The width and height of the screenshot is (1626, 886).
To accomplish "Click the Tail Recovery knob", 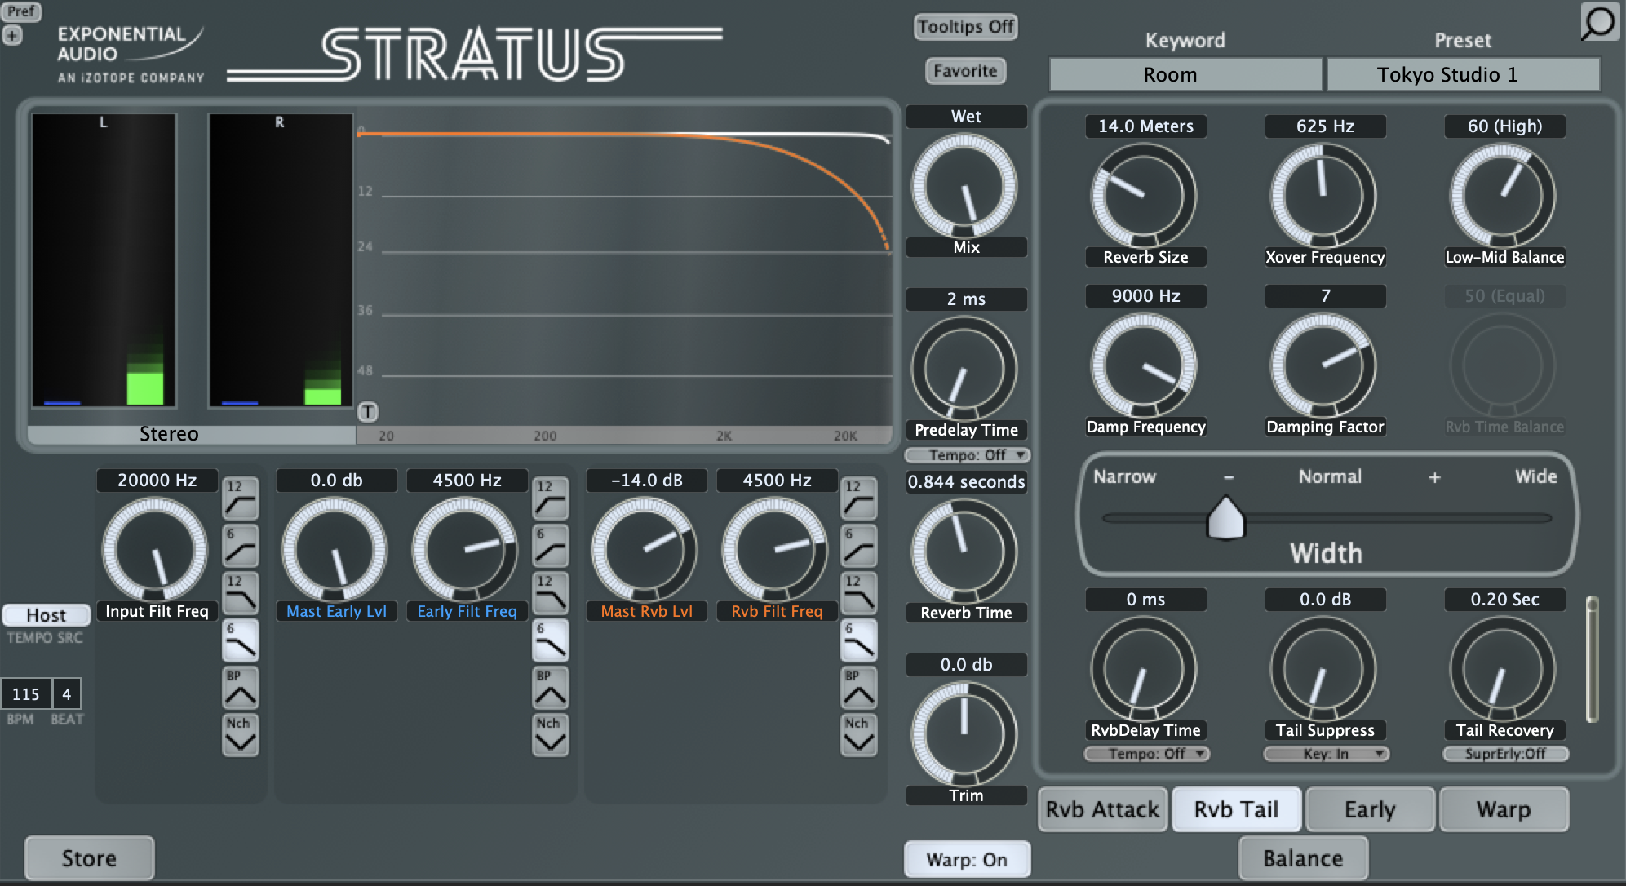I will tap(1503, 669).
